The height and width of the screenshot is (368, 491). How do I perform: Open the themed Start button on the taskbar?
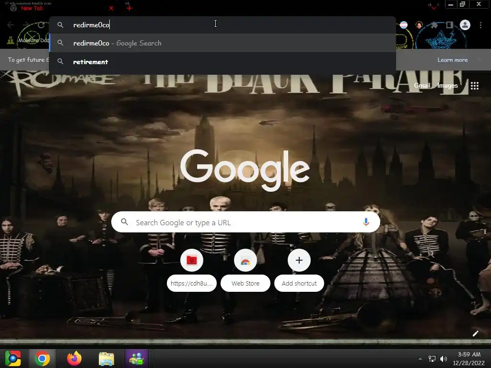click(13, 358)
